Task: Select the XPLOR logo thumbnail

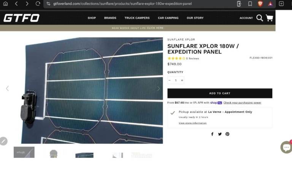Action: tap(24, 153)
